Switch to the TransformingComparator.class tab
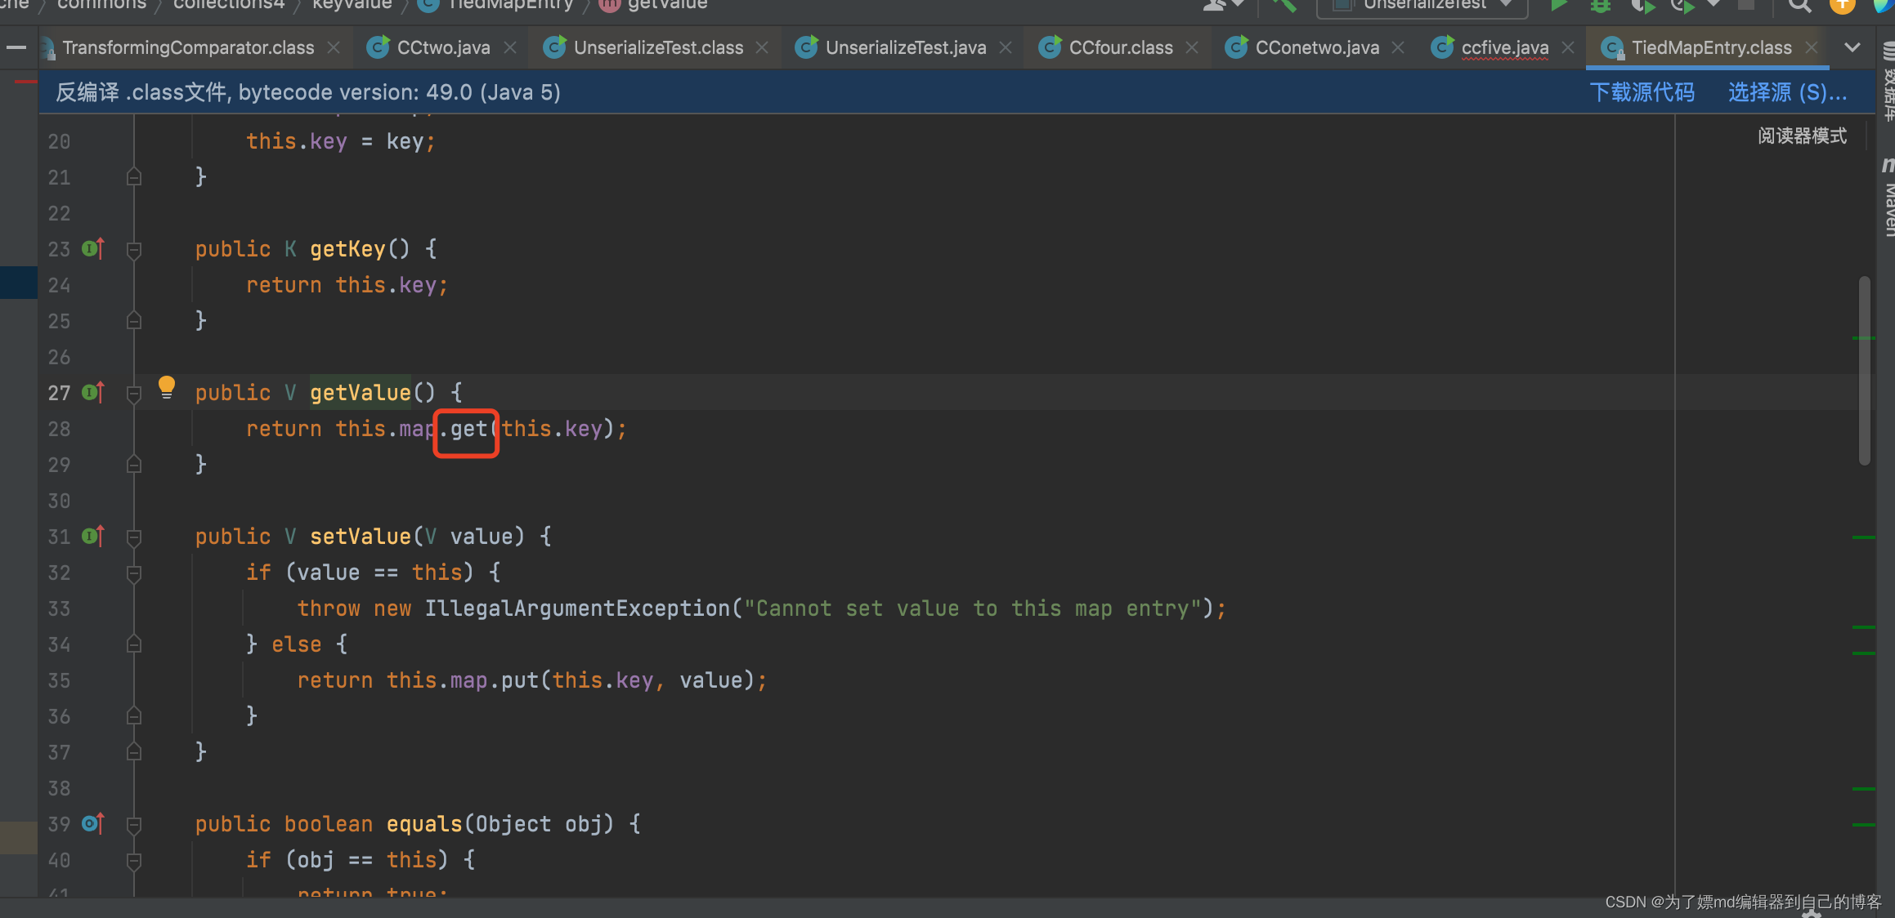 click(188, 47)
